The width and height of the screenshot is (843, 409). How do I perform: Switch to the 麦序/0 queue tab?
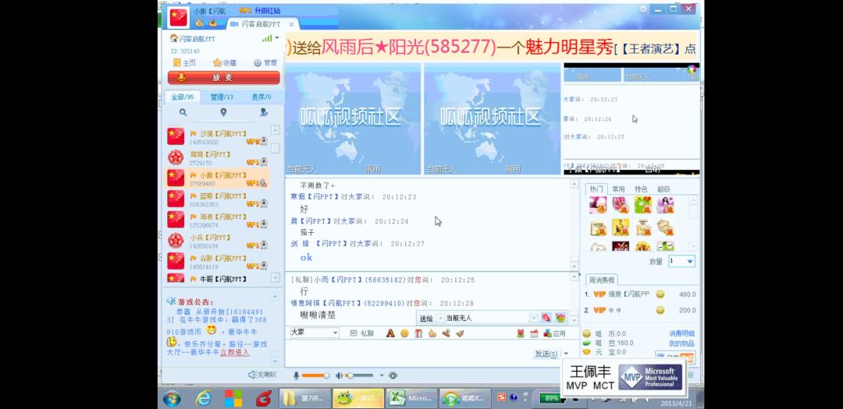pos(261,97)
